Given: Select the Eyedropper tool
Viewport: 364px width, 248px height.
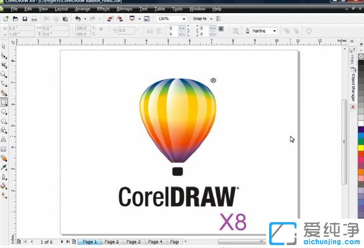Looking at the screenshot, I should coord(3,167).
